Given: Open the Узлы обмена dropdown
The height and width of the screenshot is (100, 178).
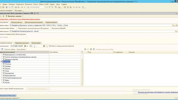Looking at the screenshot, I should (21, 49).
